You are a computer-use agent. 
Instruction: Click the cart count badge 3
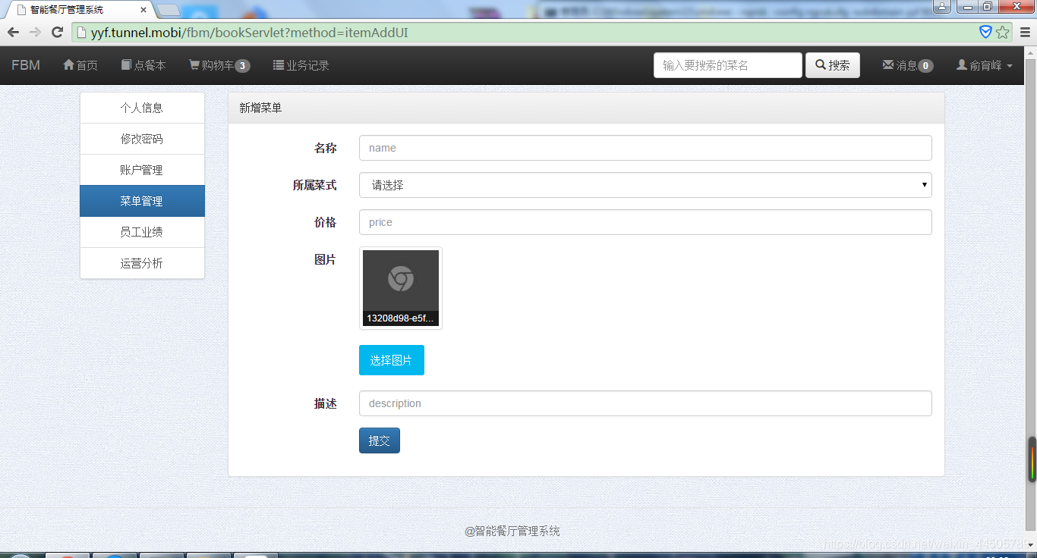point(242,66)
